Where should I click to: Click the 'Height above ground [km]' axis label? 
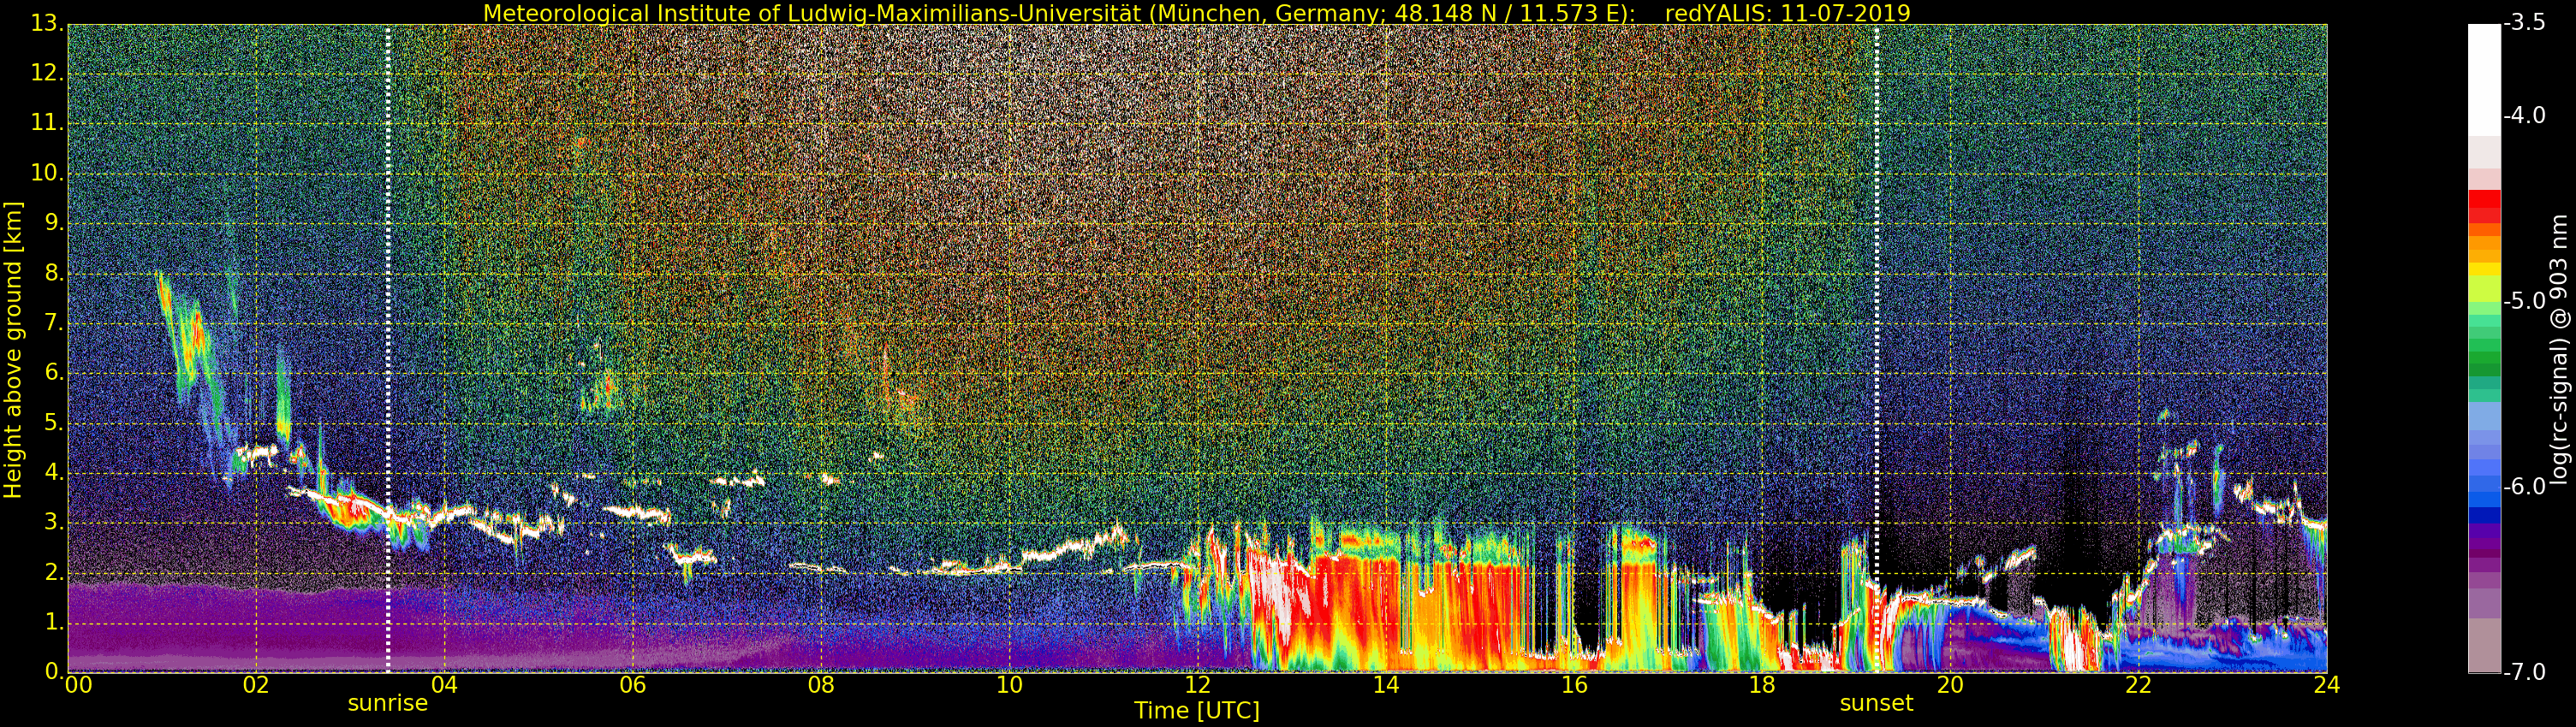[x=13, y=350]
